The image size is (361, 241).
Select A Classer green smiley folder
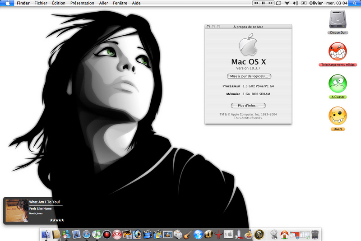click(338, 87)
